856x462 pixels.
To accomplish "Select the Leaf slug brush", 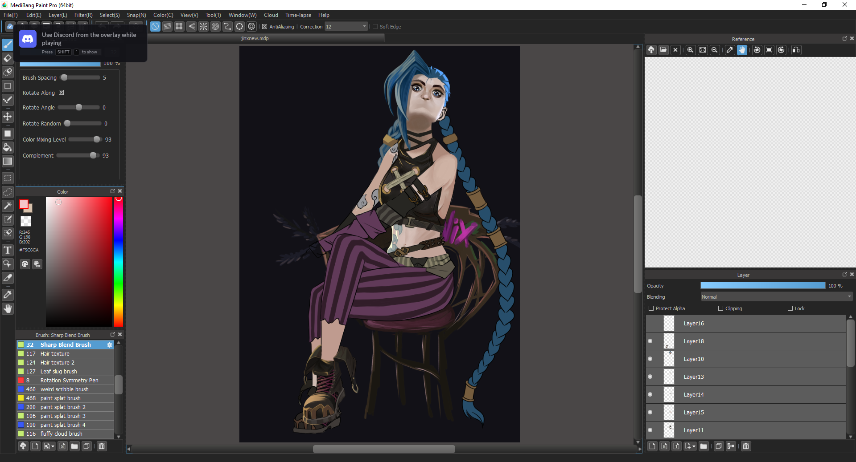I will tap(65, 372).
